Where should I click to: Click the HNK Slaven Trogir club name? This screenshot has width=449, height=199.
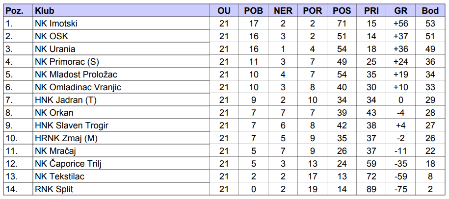coord(72,125)
